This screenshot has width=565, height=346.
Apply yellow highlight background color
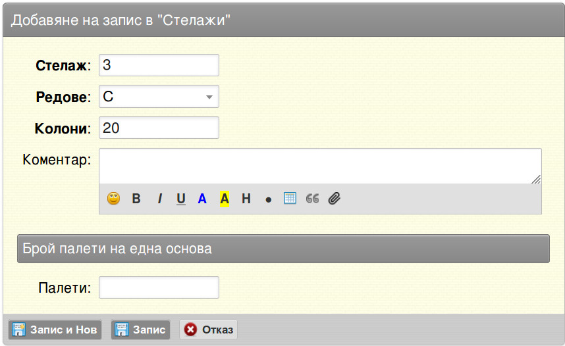[x=225, y=199]
